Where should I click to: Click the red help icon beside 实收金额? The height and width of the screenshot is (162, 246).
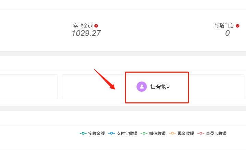pyautogui.click(x=96, y=26)
